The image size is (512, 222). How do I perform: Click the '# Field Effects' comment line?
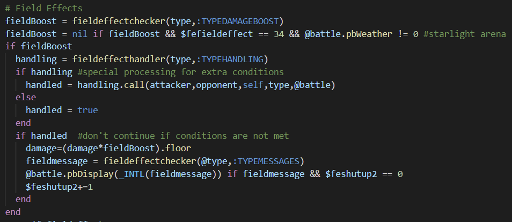pos(44,8)
